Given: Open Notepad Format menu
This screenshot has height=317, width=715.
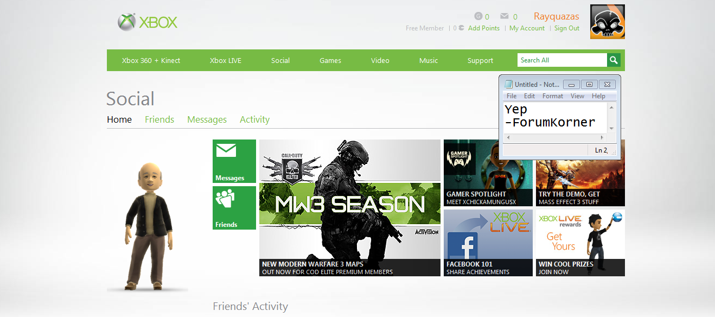Looking at the screenshot, I should (x=553, y=96).
